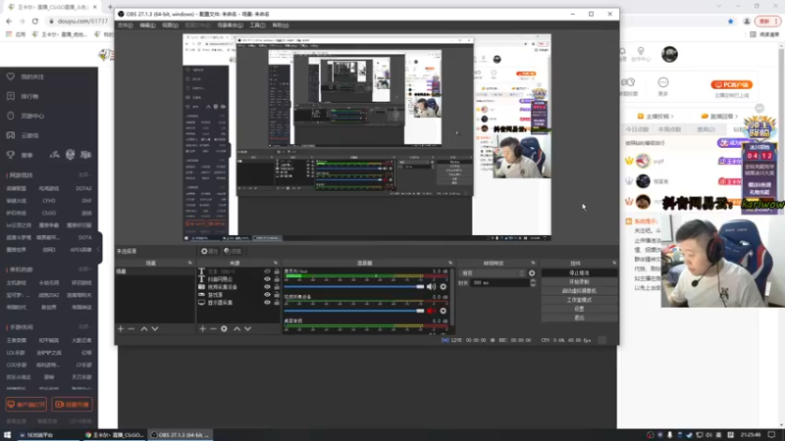
Task: Click the 更多 three-dots icon on the Douyu page
Action: coord(663,82)
